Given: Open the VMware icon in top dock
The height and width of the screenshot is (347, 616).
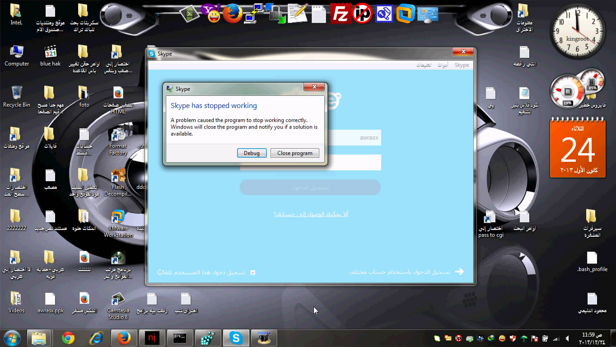Looking at the screenshot, I should tap(406, 14).
